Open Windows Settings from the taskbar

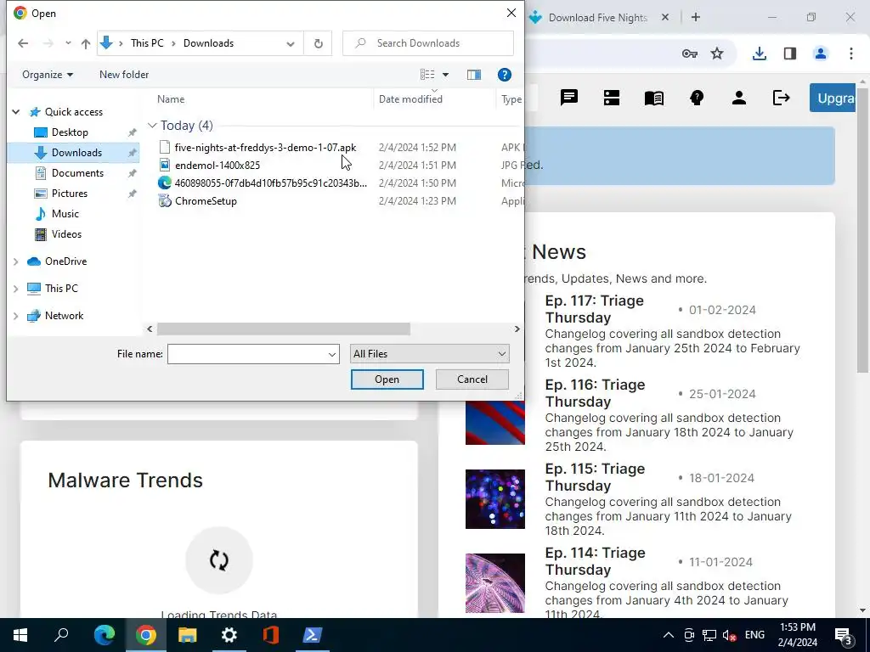pos(229,635)
